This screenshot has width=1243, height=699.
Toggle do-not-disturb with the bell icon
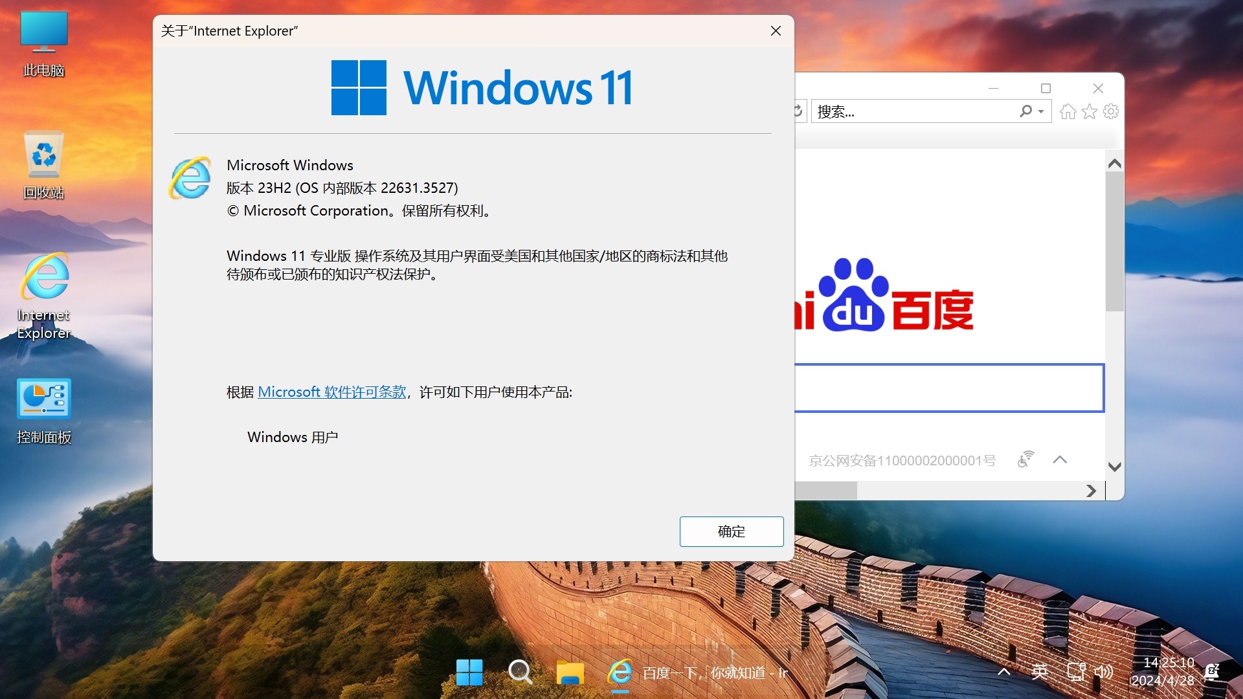(1213, 672)
